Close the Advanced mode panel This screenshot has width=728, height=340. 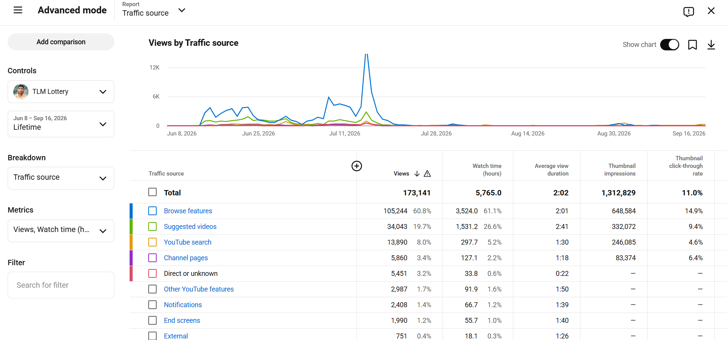click(x=711, y=11)
